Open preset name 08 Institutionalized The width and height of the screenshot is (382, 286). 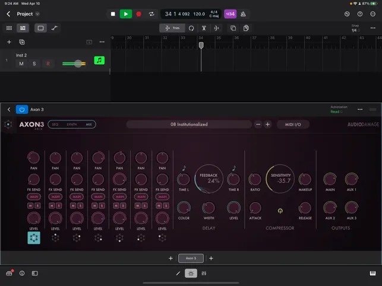(x=189, y=125)
